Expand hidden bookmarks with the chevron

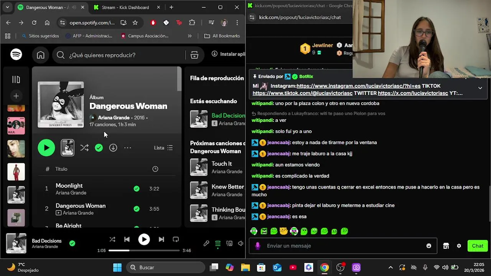coord(189,36)
